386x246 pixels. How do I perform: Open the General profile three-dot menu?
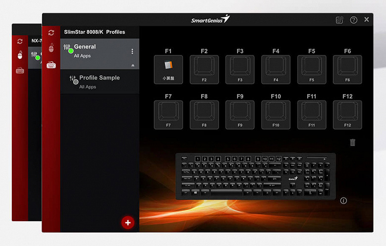pos(132,51)
